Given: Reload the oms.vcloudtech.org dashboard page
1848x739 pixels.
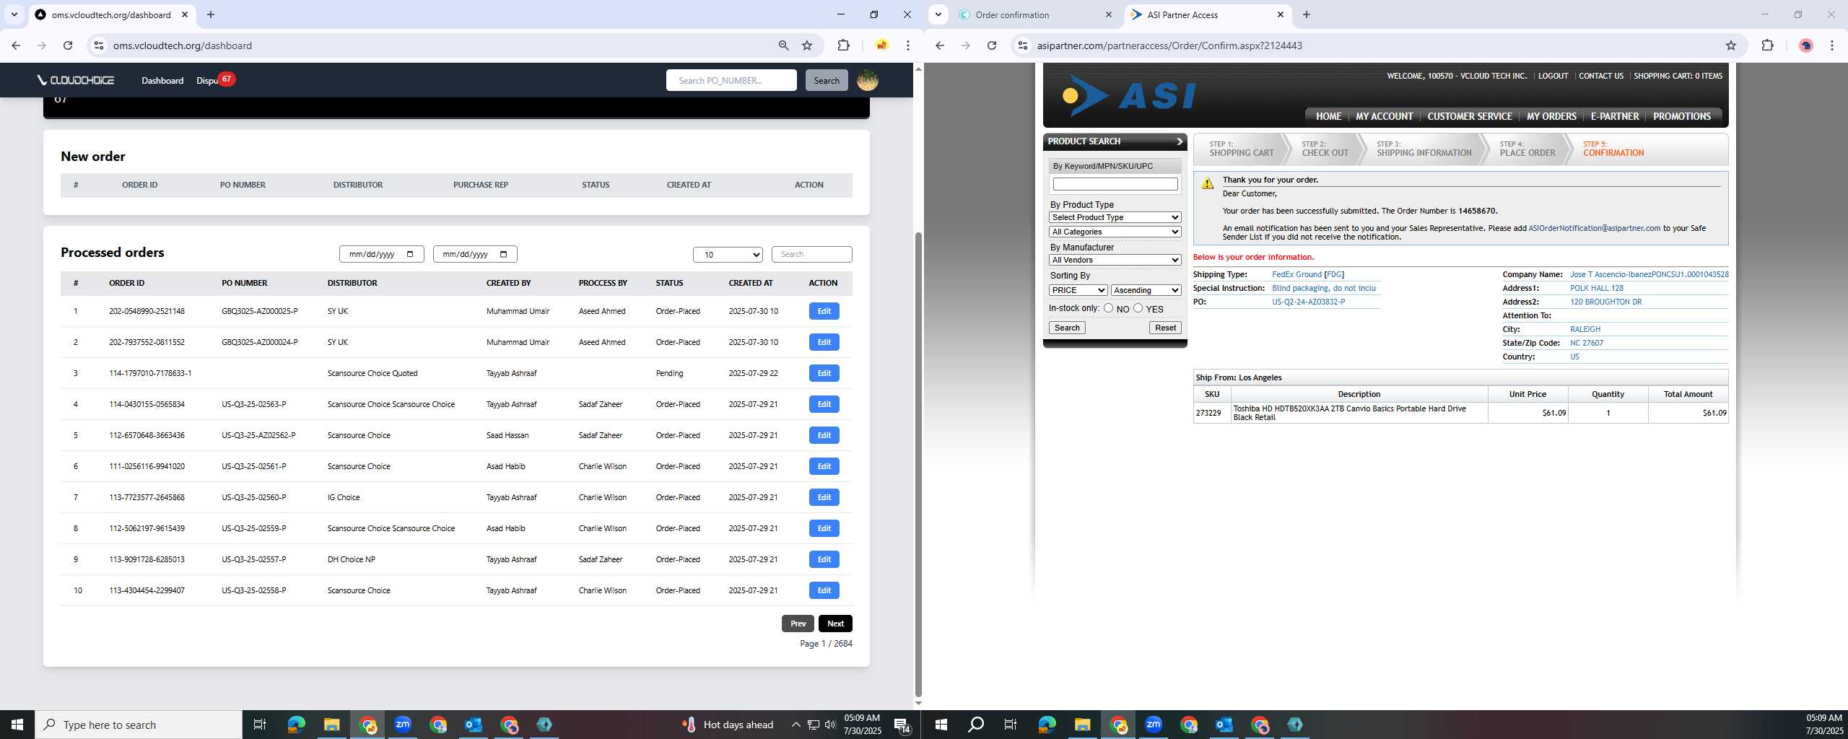Looking at the screenshot, I should click(68, 45).
